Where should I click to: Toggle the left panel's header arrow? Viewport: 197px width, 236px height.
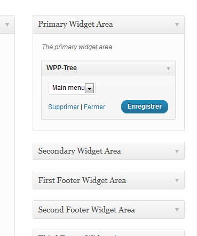click(7, 25)
